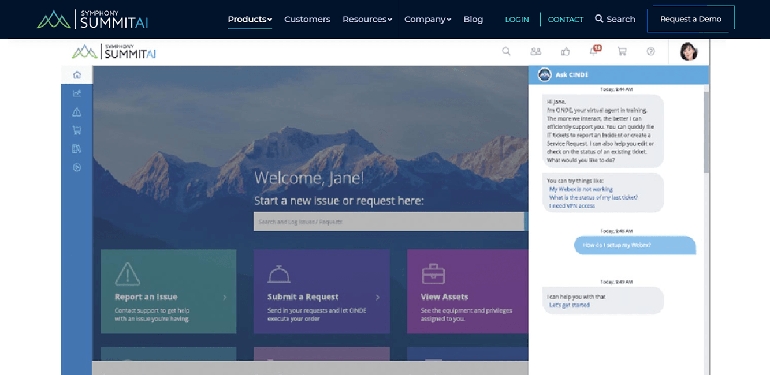Select the Home icon in the left sidebar
Viewport: 770px width, 375px height.
click(x=77, y=74)
